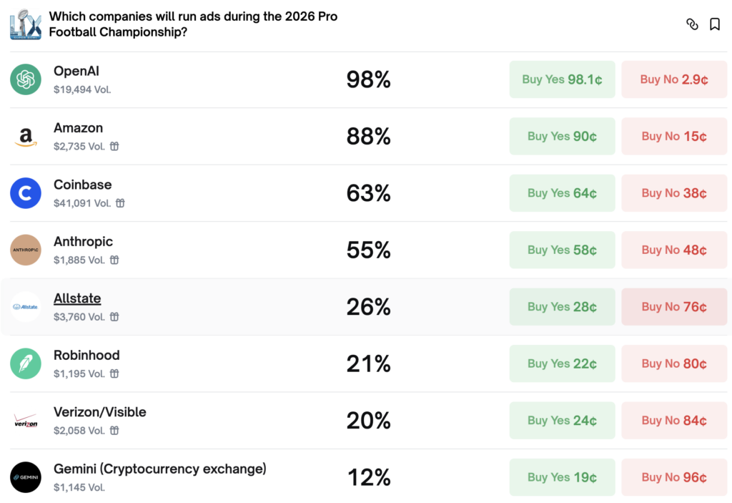
Task: Click the Coinbase logo icon
Action: 26,193
